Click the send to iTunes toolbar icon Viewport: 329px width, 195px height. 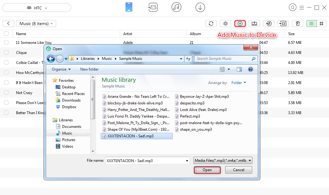point(269,24)
